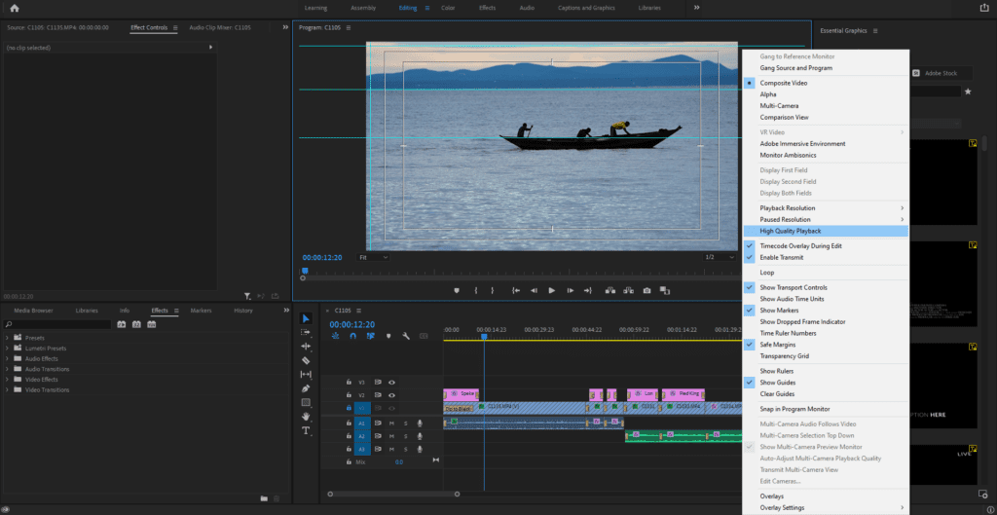Open the Playback Resolution submenu

click(826, 208)
